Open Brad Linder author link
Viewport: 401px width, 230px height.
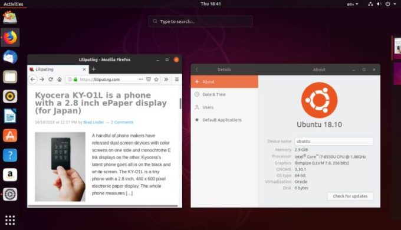[x=93, y=122]
